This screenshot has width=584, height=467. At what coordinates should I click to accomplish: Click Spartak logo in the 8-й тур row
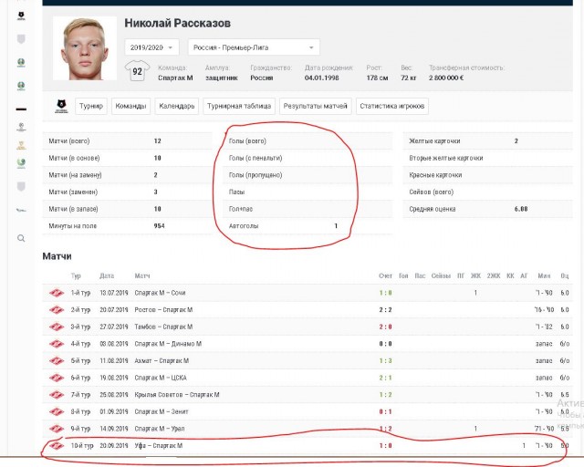57,412
